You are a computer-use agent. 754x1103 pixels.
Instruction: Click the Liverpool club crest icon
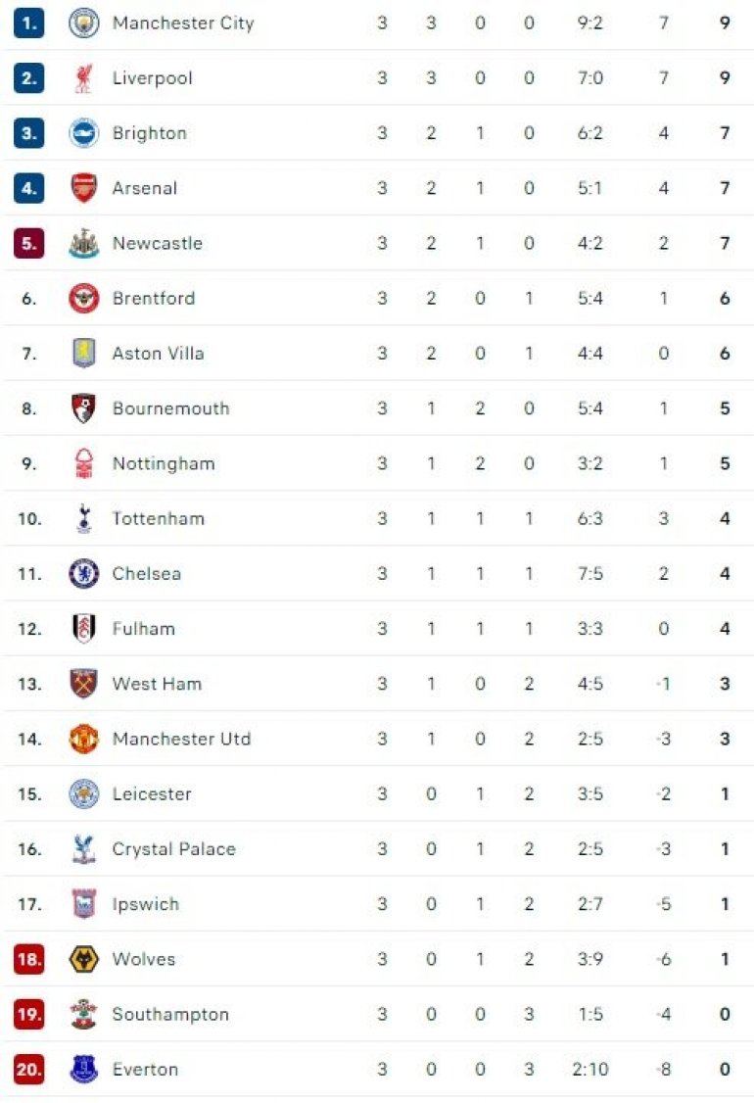pos(84,78)
